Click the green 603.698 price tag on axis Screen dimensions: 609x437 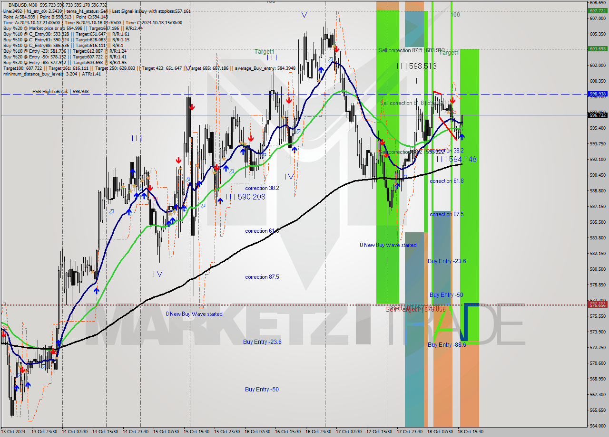click(x=597, y=48)
